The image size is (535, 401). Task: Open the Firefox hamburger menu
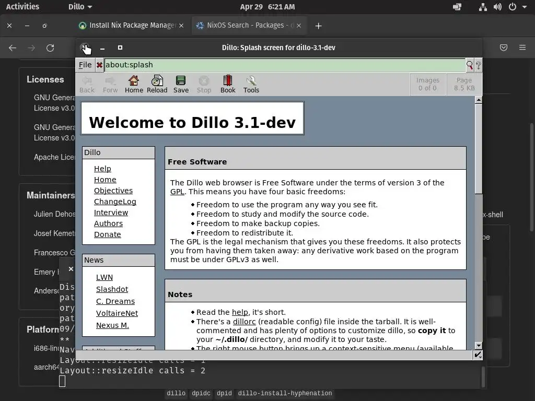pos(522,48)
